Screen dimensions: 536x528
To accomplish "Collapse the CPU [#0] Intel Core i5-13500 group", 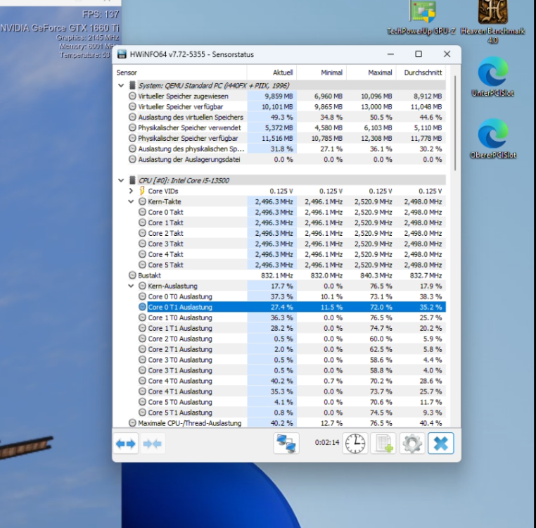I will tap(121, 180).
